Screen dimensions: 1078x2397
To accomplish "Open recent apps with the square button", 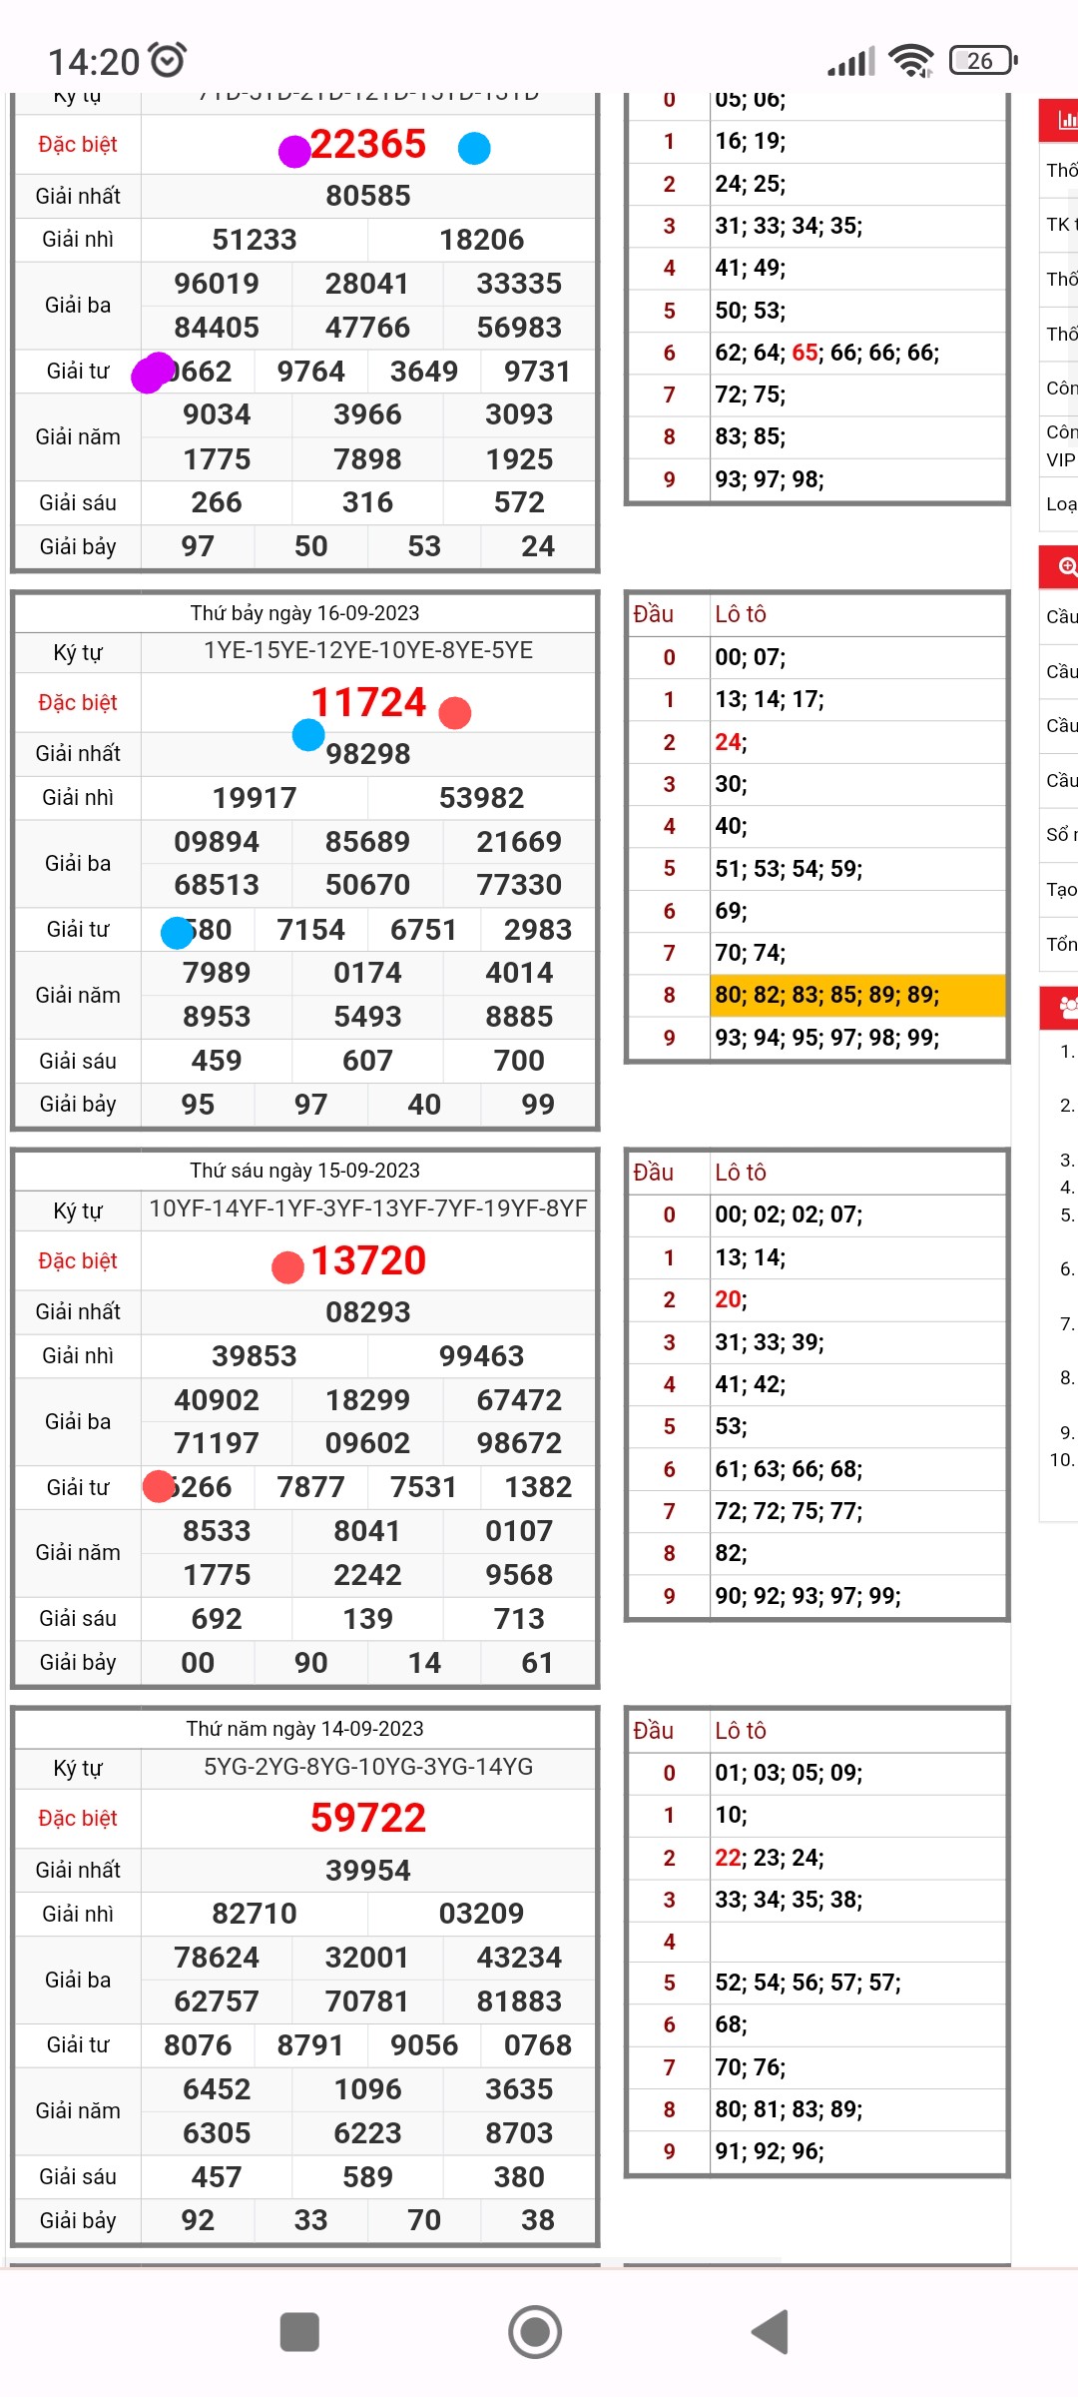I will click(299, 2332).
